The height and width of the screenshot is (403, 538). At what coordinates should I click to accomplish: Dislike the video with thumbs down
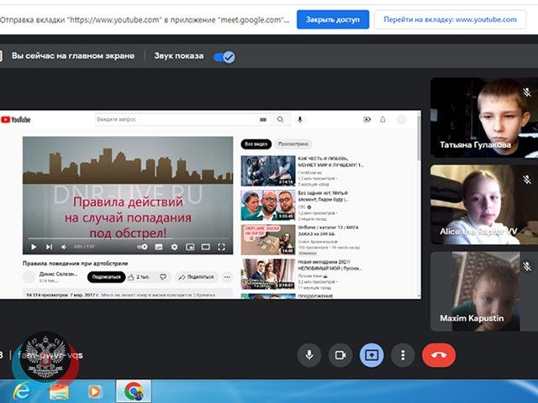[163, 277]
